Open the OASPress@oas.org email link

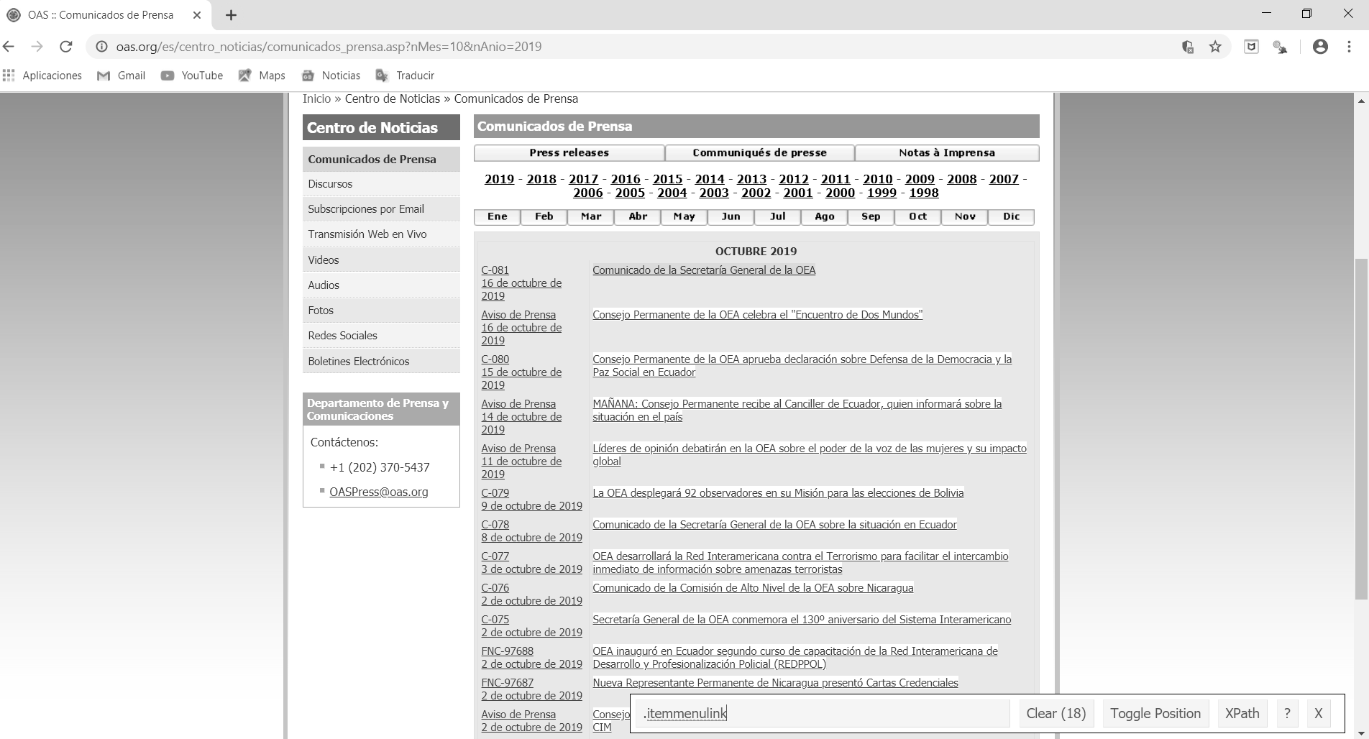(378, 492)
